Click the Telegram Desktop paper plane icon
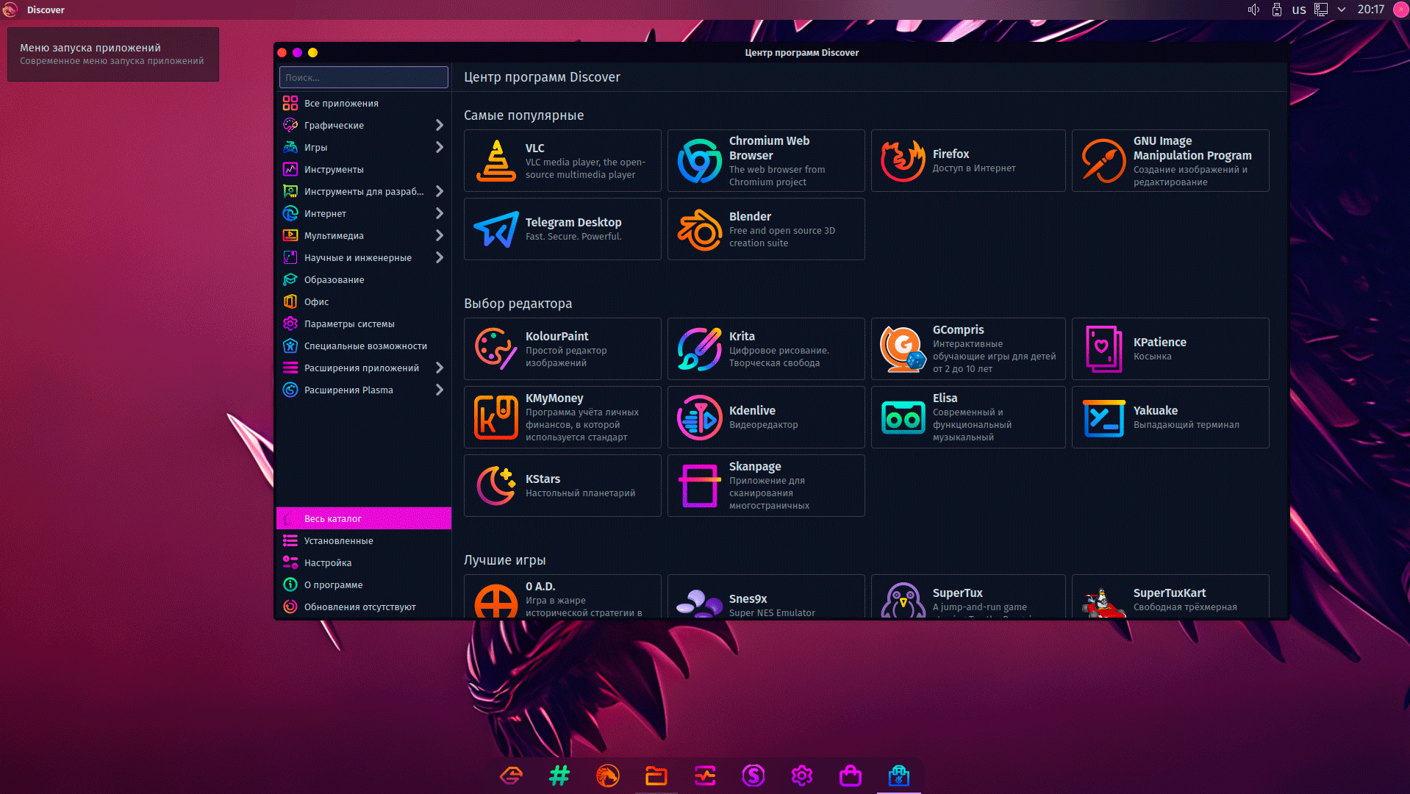This screenshot has width=1410, height=794. point(496,229)
